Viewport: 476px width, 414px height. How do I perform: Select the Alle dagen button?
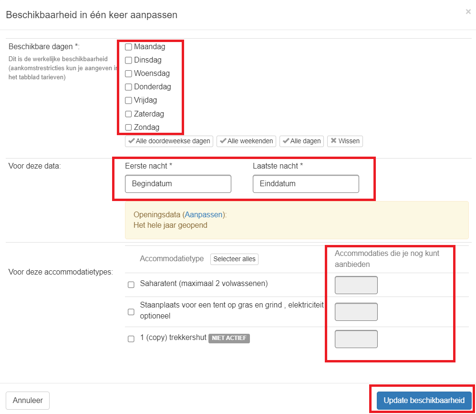click(x=302, y=141)
